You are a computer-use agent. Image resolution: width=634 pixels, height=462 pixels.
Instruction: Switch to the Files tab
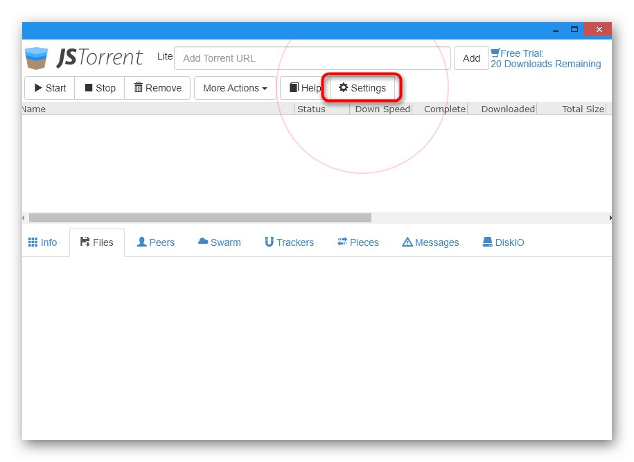point(96,242)
